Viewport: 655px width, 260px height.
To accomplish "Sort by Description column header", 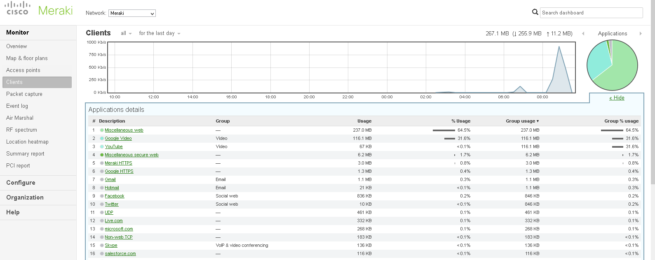I will pos(112,121).
